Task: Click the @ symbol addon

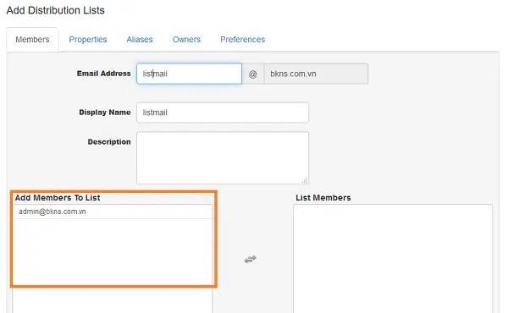Action: (x=252, y=74)
